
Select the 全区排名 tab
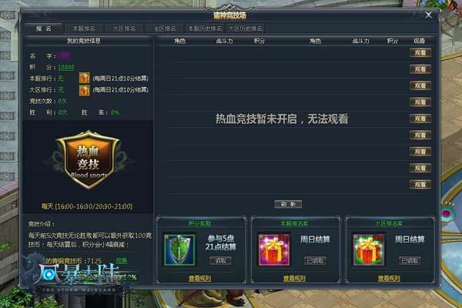pos(165,28)
